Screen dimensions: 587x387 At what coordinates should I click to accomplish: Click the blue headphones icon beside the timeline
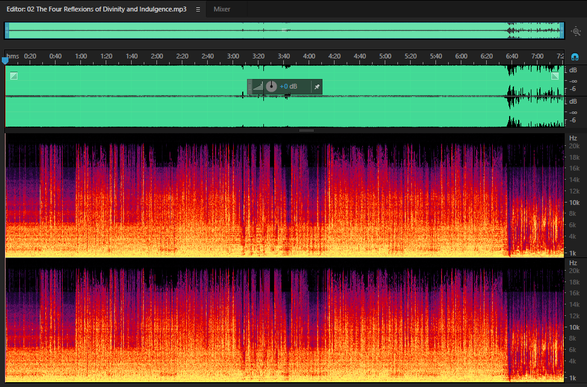click(x=575, y=57)
